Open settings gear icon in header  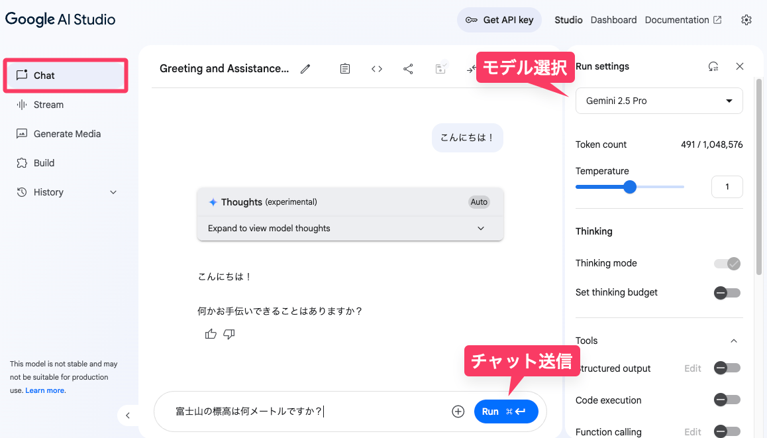click(x=746, y=20)
